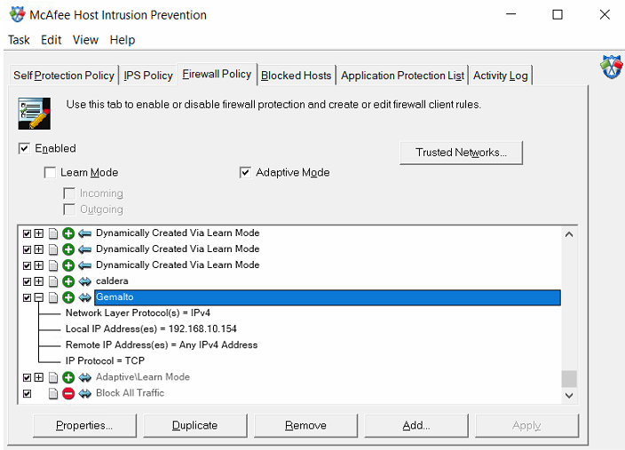The height and width of the screenshot is (450, 625).
Task: Expand the Adaptive\Learn Mode rule node
Action: coord(39,377)
